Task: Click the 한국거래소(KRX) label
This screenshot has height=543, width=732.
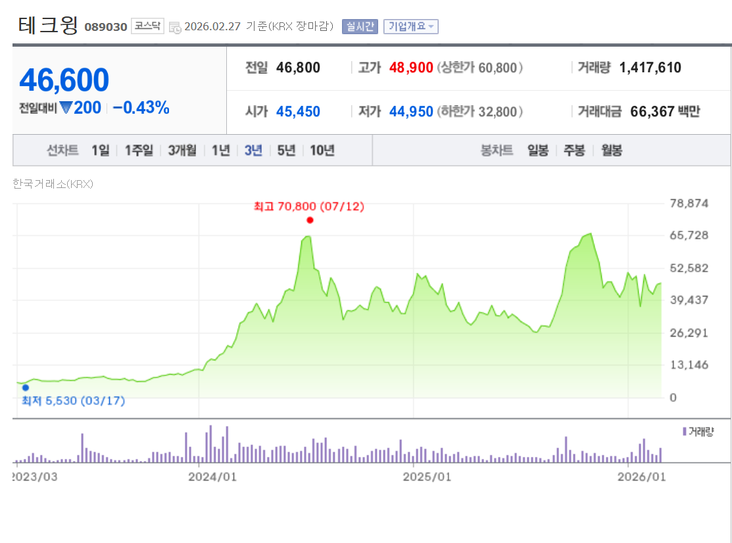Action: click(53, 184)
